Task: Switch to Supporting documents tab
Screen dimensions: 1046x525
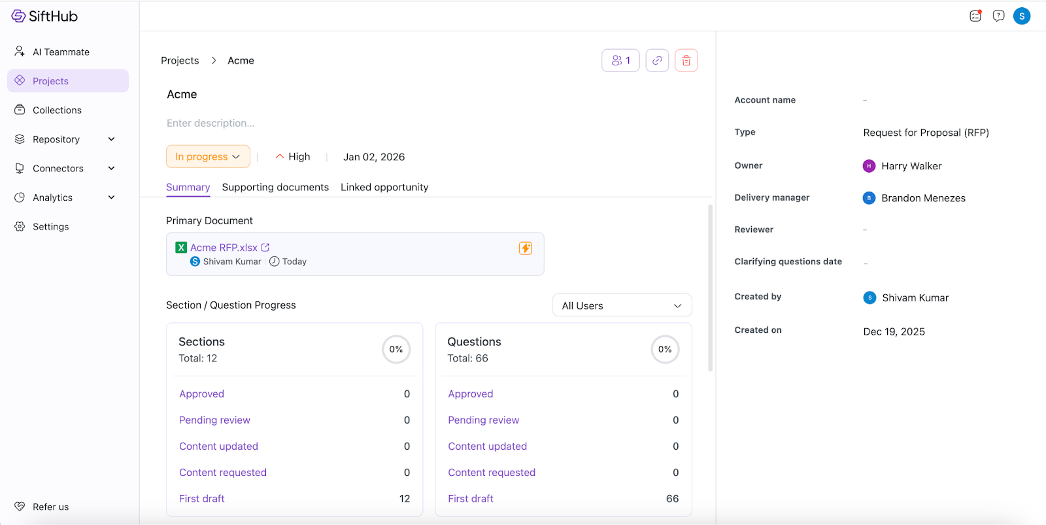Action: pos(275,188)
